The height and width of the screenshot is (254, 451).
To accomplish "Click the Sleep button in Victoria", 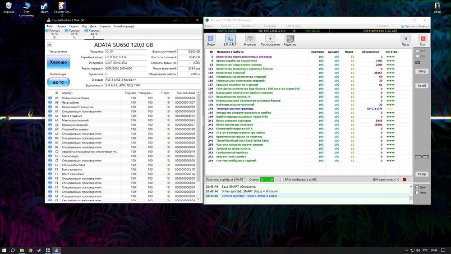I will pos(422,71).
